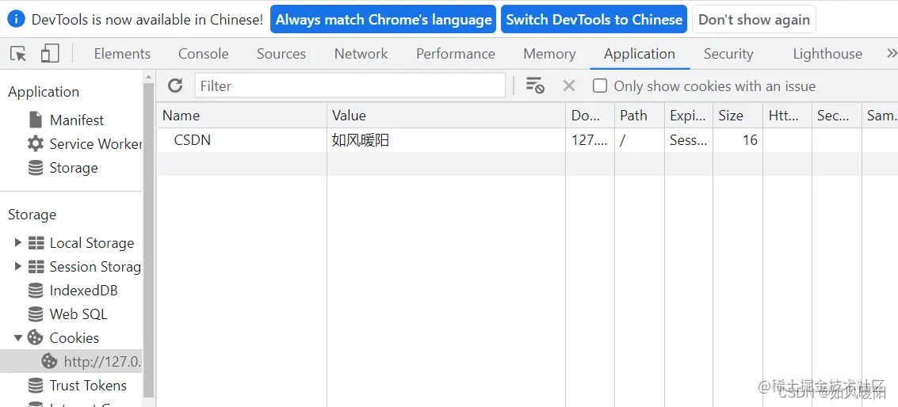
Task: Click the sidebar vertical scrollbar
Action: (x=149, y=241)
